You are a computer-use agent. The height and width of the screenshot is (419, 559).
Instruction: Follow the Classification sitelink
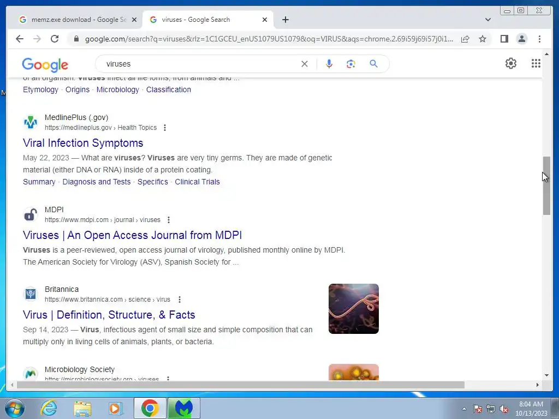point(169,90)
